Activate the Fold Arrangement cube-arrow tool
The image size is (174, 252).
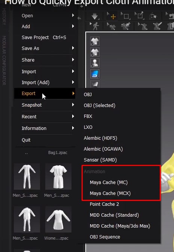click(153, 16)
